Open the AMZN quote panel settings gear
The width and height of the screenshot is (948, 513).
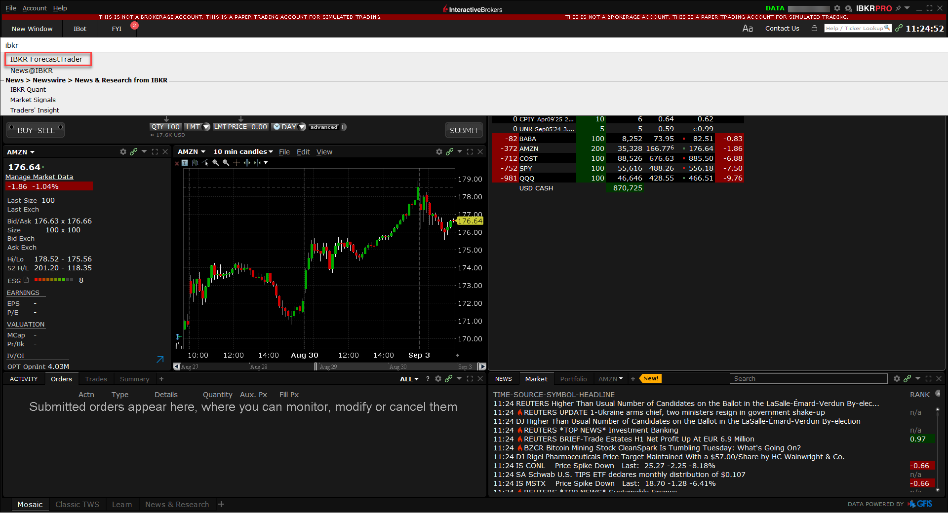[123, 152]
